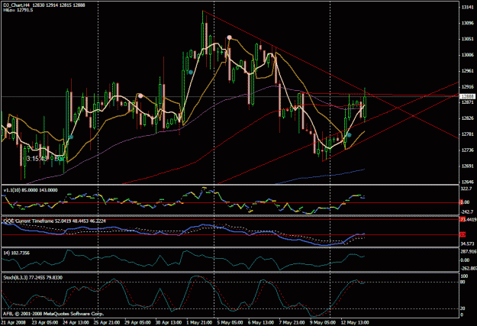
Task: Click the 14) 102.7356 indicator label
Action: pyautogui.click(x=17, y=253)
